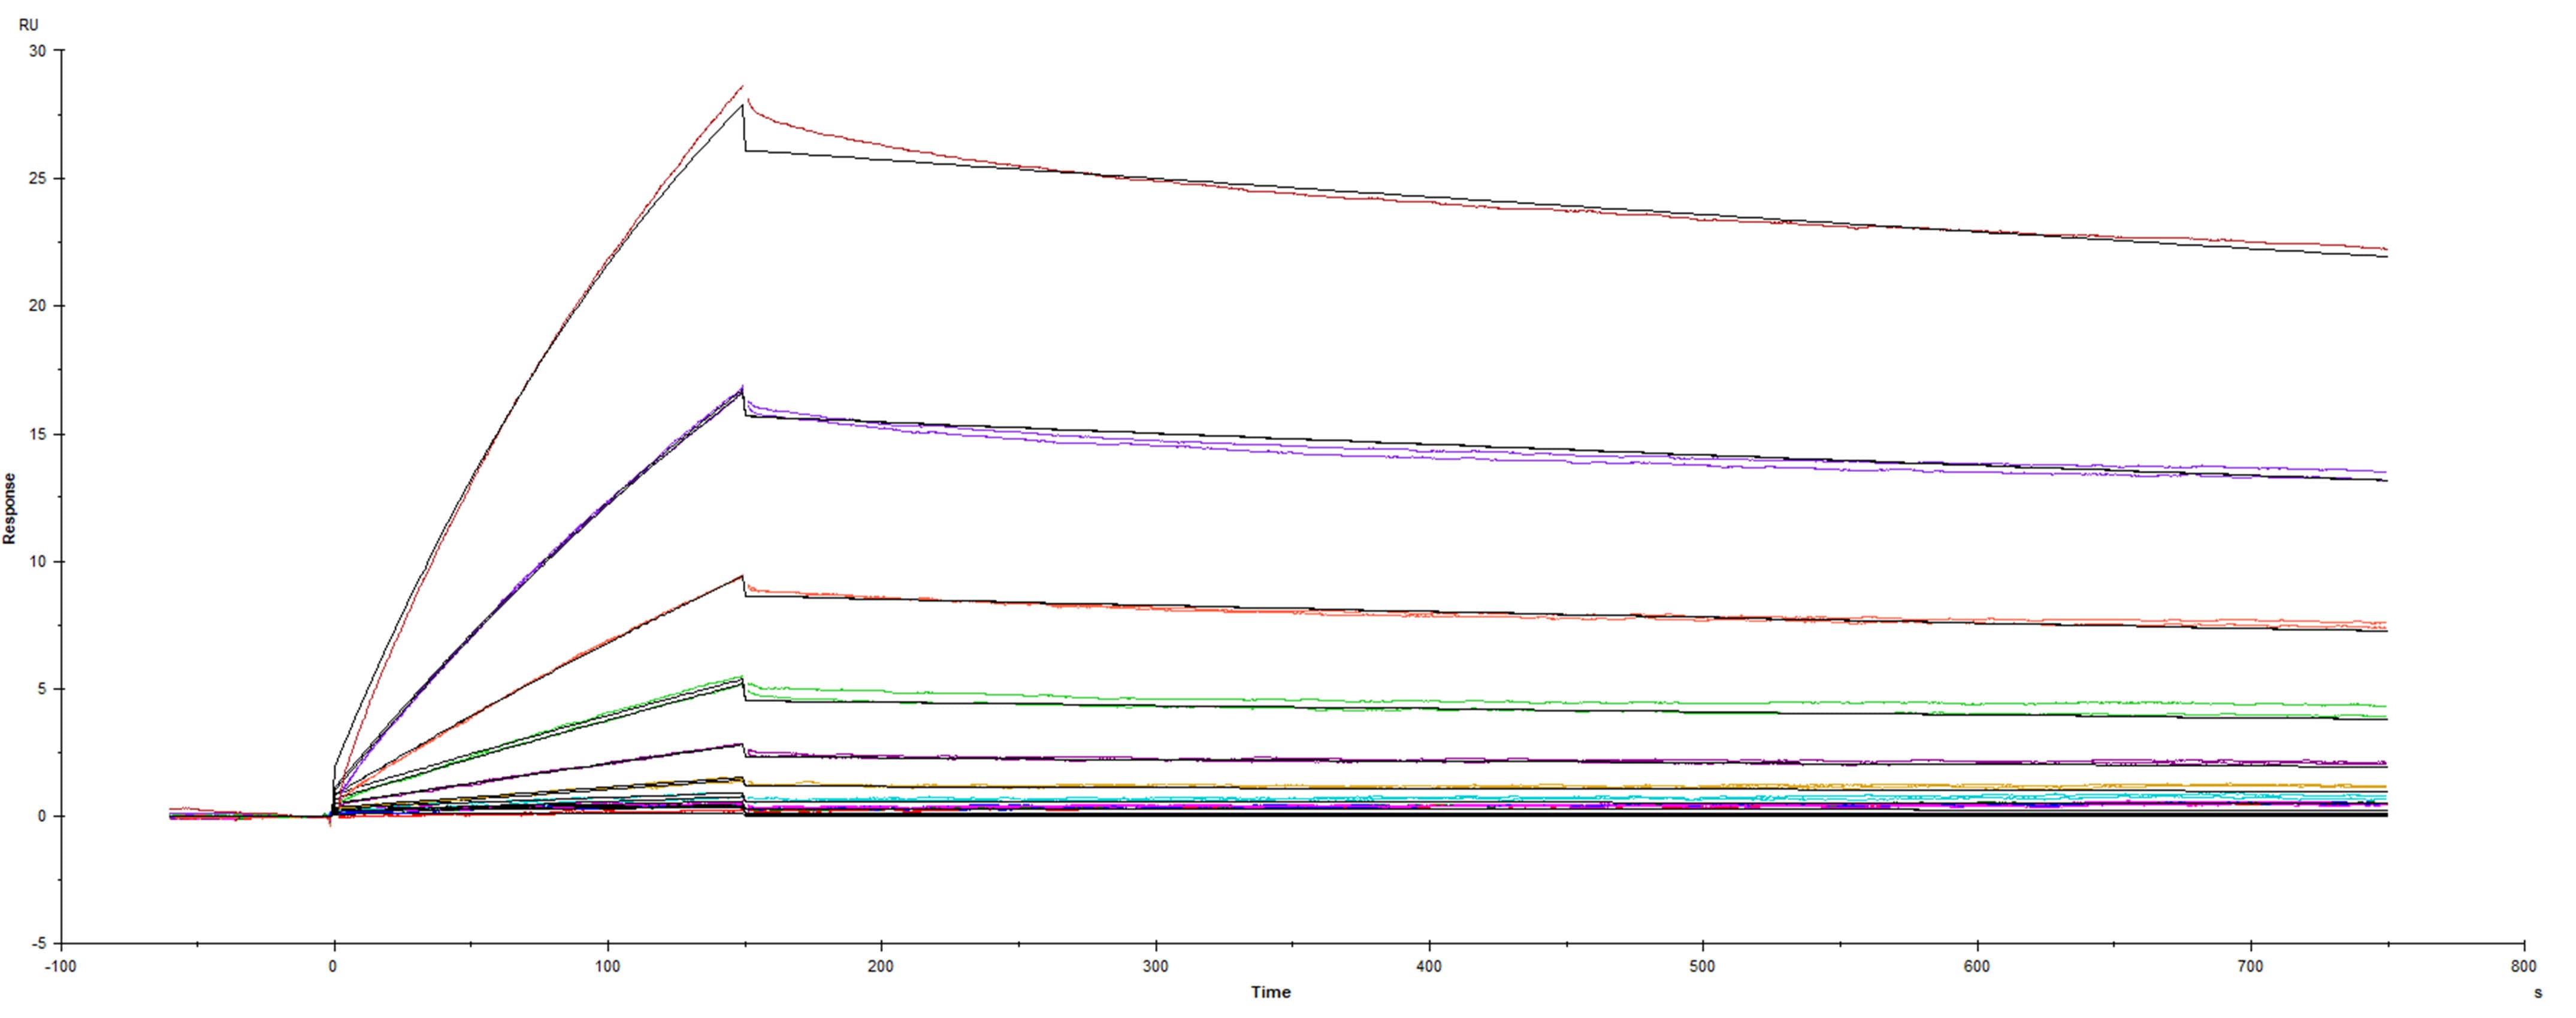Click the y-axis tick label 10
Screen dimensions: 2576x1018
coord(38,562)
